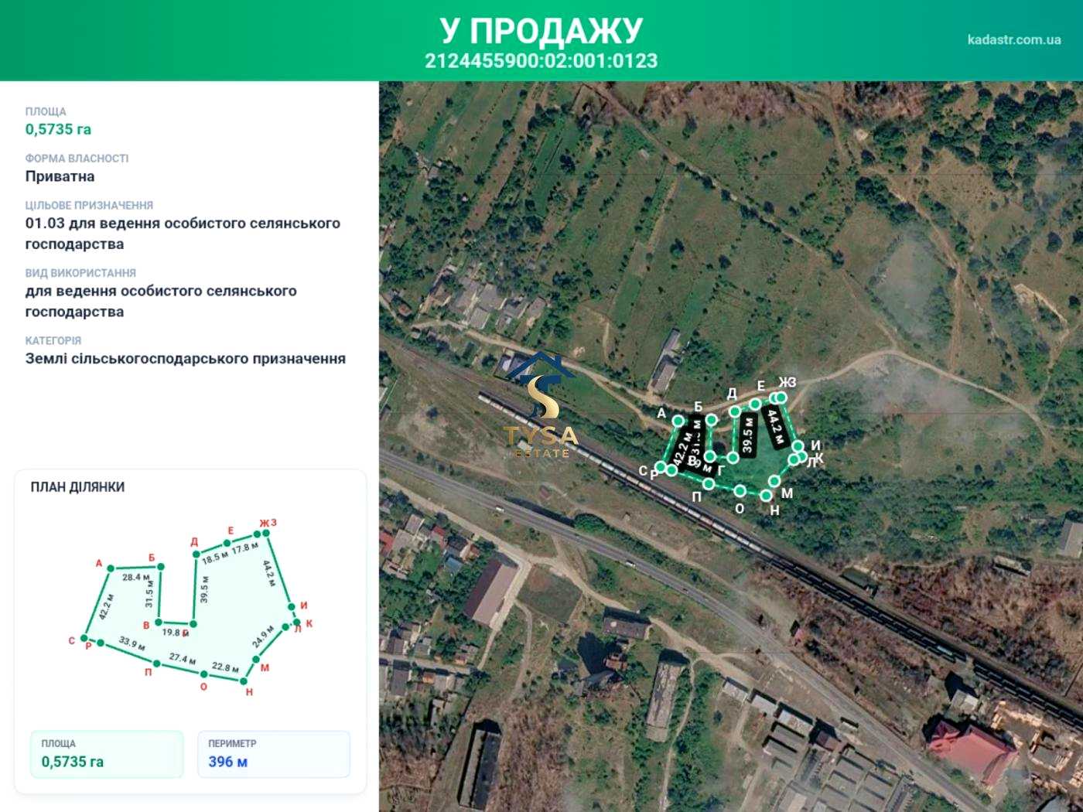This screenshot has height=812, width=1083.
Task: Click the 17.8 м side label in plan
Action: pos(244,548)
